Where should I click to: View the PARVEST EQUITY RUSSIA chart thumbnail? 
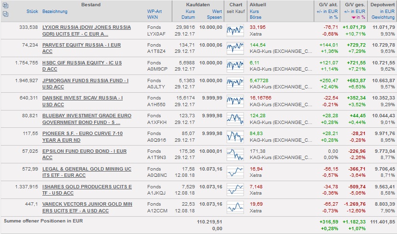click(235, 48)
